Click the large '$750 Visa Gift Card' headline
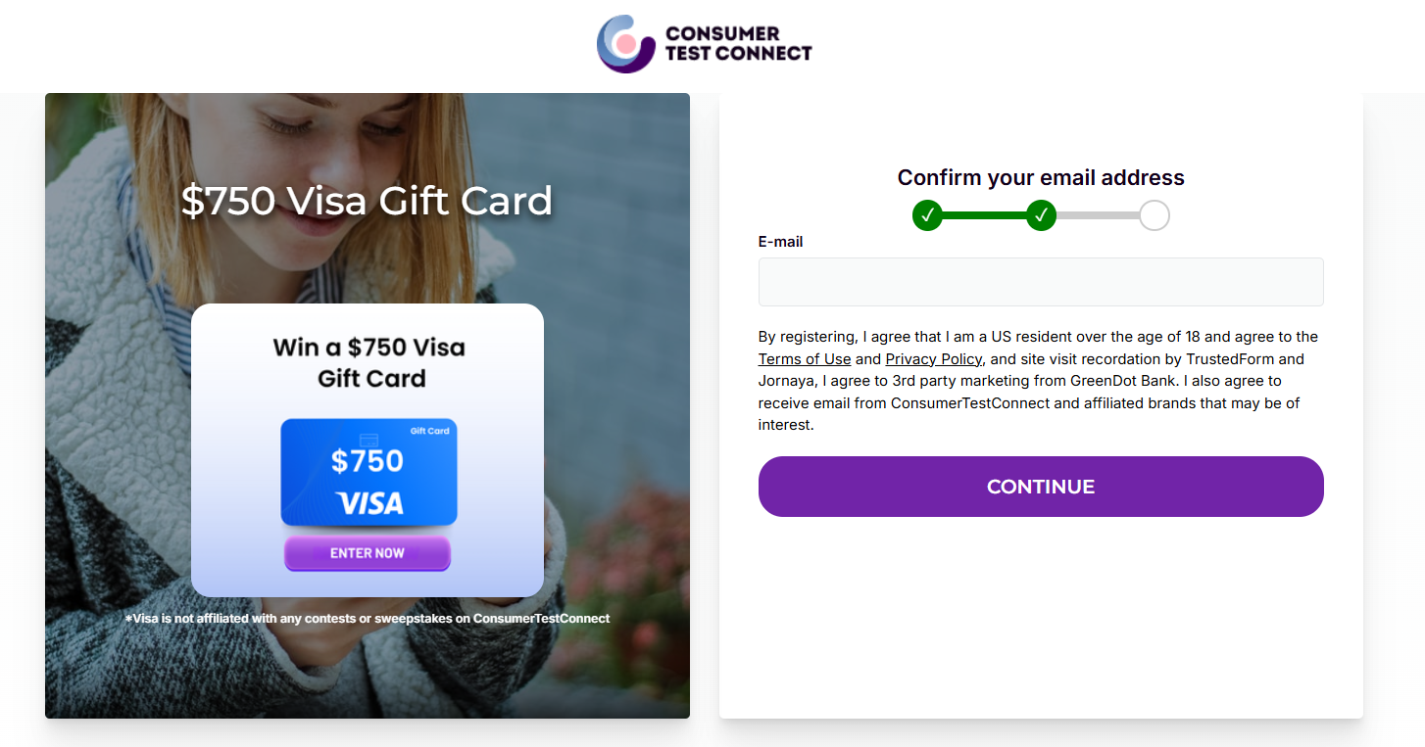Screen dimensions: 1425x747 [x=368, y=201]
